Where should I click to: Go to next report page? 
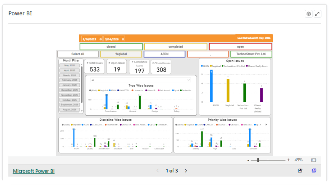pyautogui.click(x=186, y=171)
